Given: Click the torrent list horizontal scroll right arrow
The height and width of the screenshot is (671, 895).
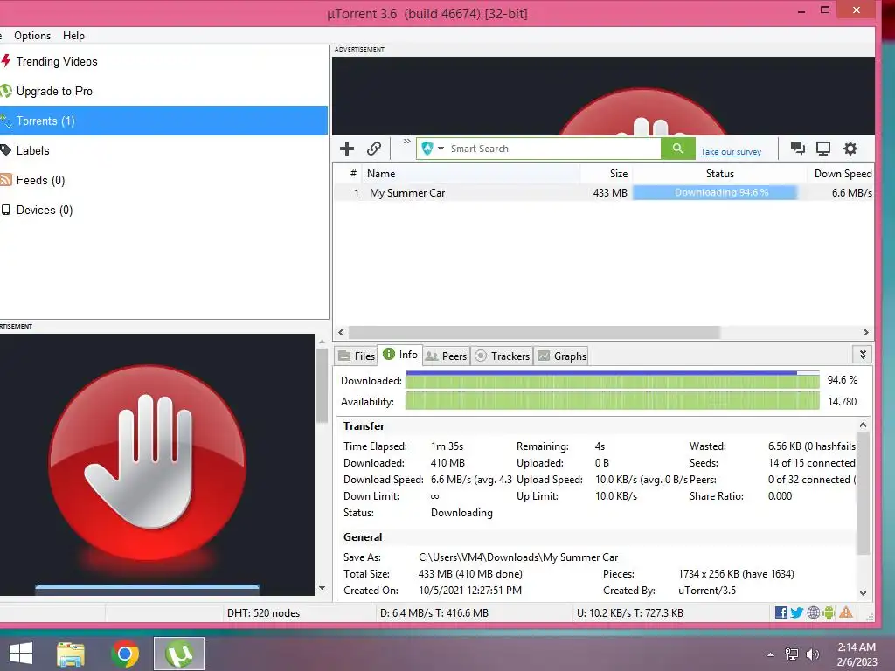Looking at the screenshot, I should pos(865,332).
